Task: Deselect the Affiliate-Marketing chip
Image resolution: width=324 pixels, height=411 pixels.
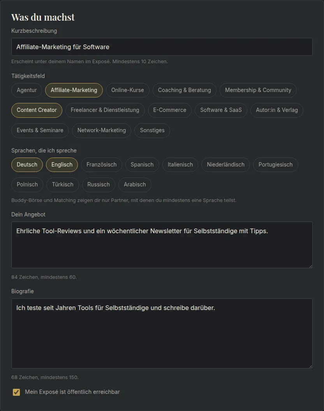Action: pos(74,90)
